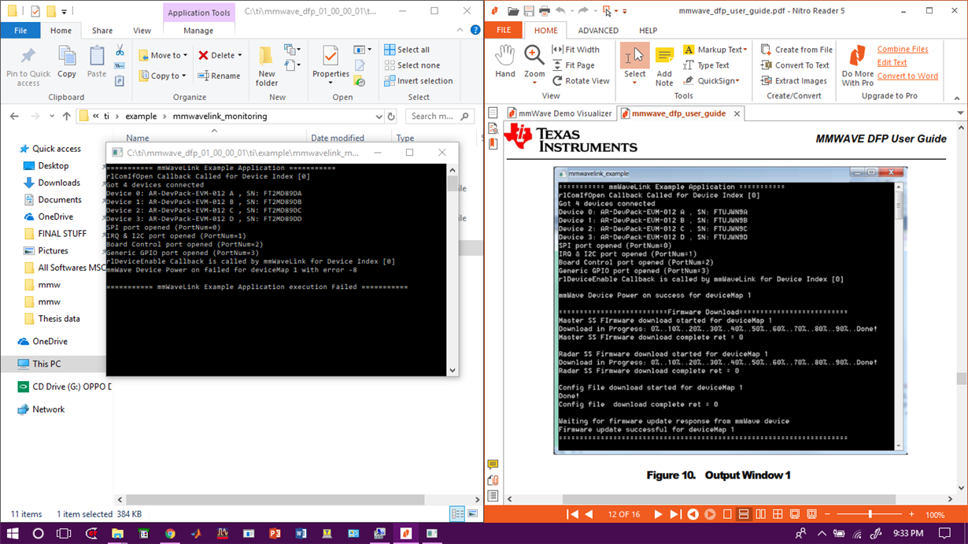This screenshot has width=968, height=544.
Task: Click Fit Page in View group
Action: 573,65
